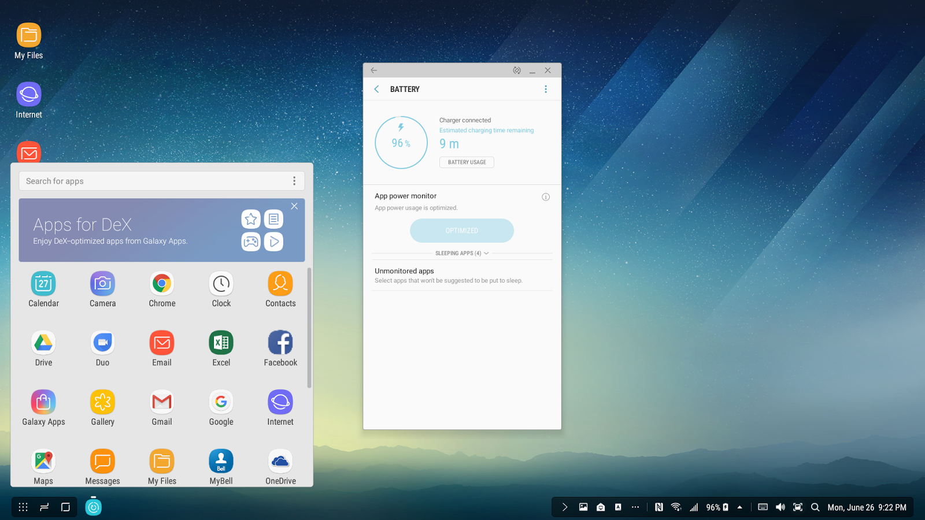Select the game controller icon in DeX banner
The image size is (925, 520).
point(250,242)
